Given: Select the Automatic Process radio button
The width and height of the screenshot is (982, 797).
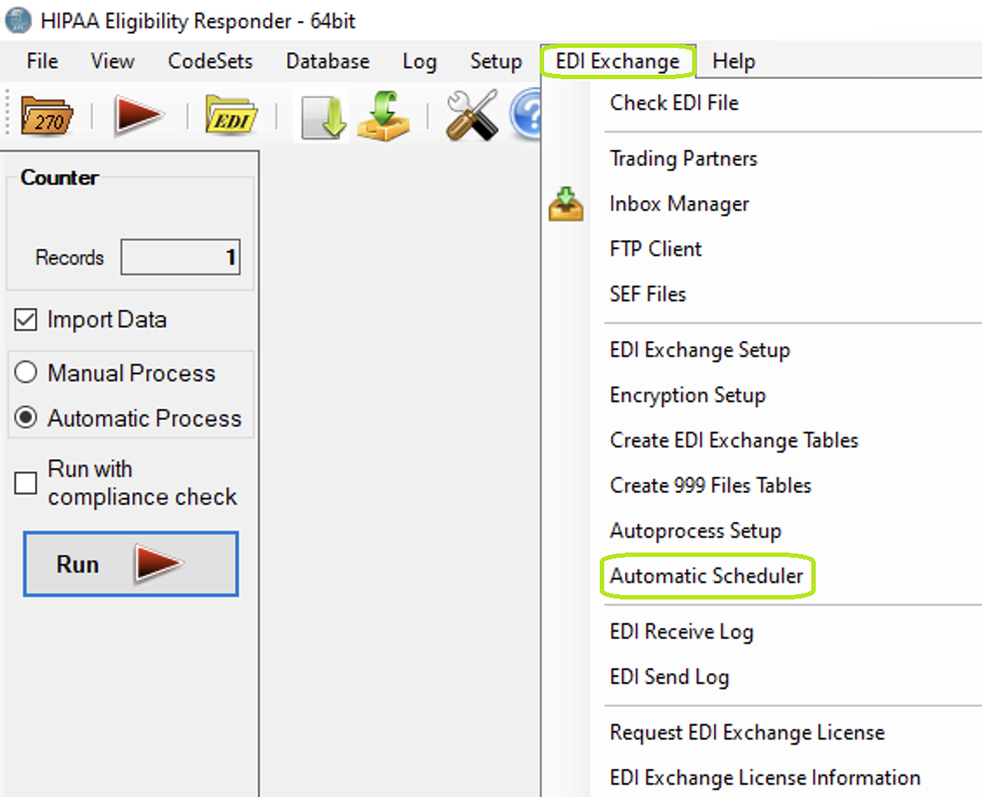Looking at the screenshot, I should click(x=25, y=418).
